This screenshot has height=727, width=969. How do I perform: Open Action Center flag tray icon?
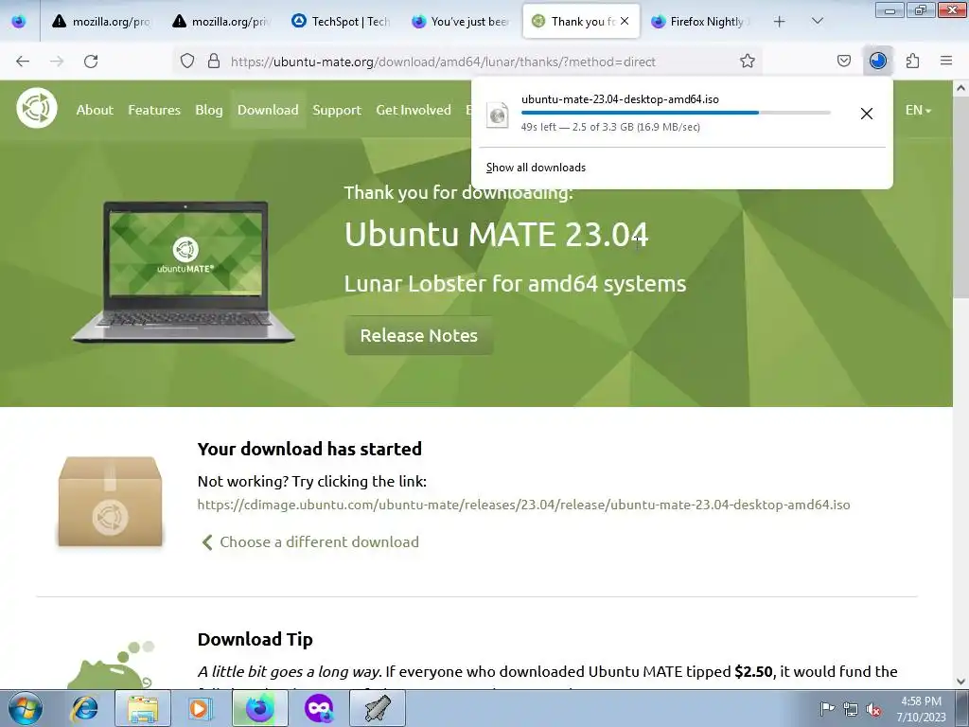tap(827, 708)
